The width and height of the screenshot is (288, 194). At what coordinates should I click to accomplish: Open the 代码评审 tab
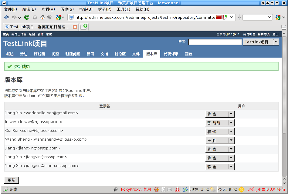click(171, 54)
